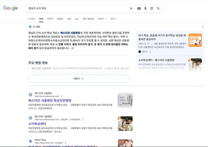The image size is (208, 147).
Task: Open the on-screen keyboard input tool
Action: [139, 8]
